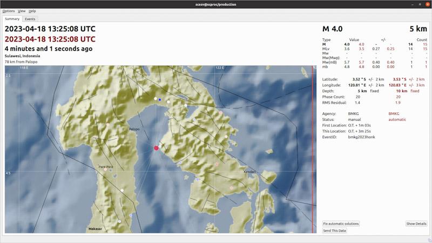Click the EventID value bmkg2023honk

(x=361, y=137)
